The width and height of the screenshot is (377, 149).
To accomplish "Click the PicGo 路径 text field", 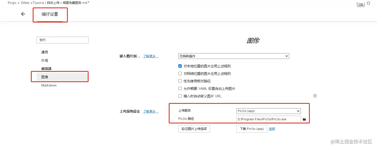I will pos(268,119).
